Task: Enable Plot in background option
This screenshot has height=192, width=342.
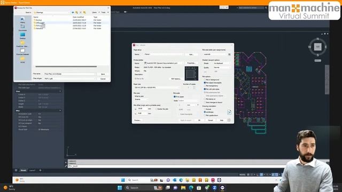Action: (205, 79)
